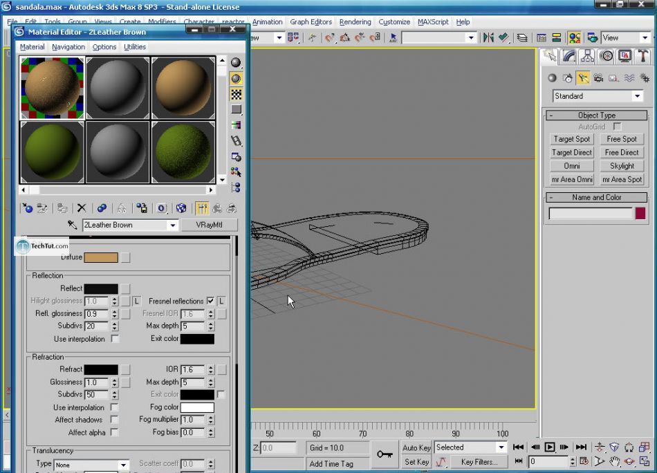Open the Standard lights type dropdown

(637, 96)
